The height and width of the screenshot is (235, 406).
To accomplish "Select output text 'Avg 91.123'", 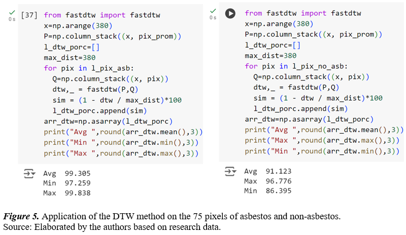I will pyautogui.click(x=268, y=171).
